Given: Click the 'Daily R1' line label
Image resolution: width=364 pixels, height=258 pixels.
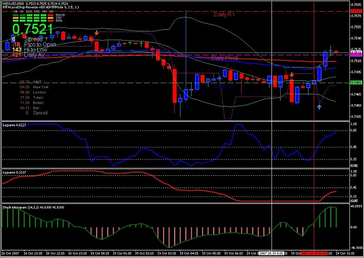Looking at the screenshot, I should pos(224,15).
